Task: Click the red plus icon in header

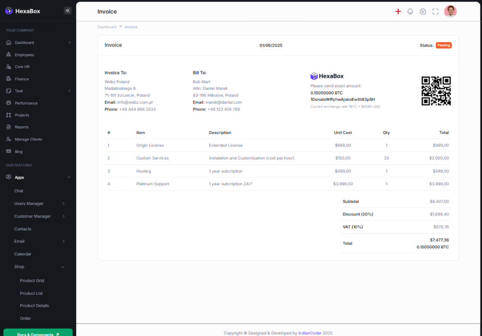Action: [398, 11]
